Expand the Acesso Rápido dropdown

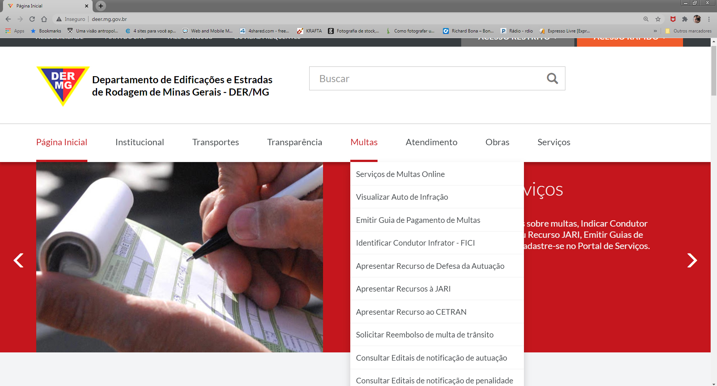630,40
